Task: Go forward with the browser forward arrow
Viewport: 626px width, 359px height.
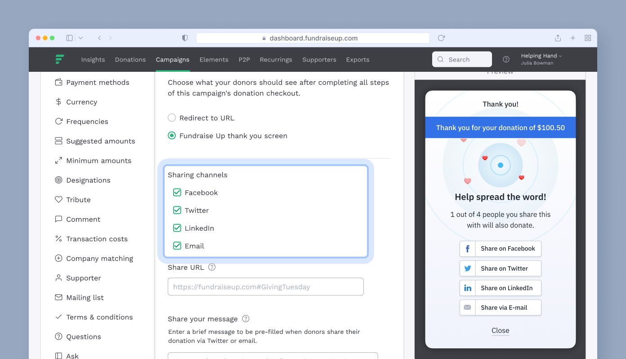Action: tap(111, 38)
